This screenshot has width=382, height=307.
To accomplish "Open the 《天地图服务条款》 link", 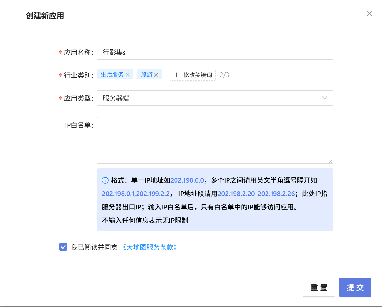I will (149, 247).
